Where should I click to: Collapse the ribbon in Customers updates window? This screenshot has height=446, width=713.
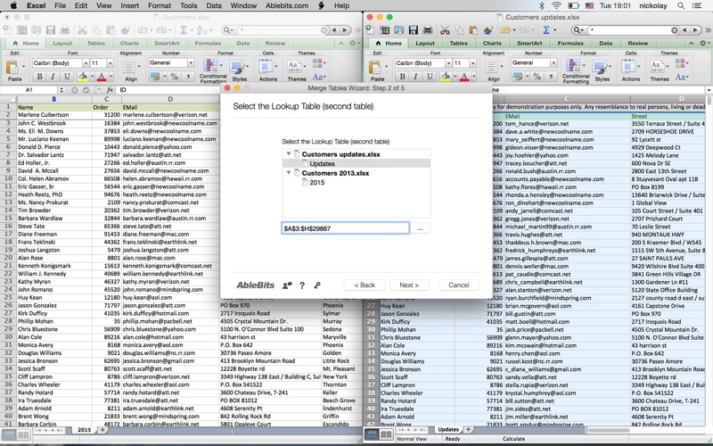pos(692,43)
